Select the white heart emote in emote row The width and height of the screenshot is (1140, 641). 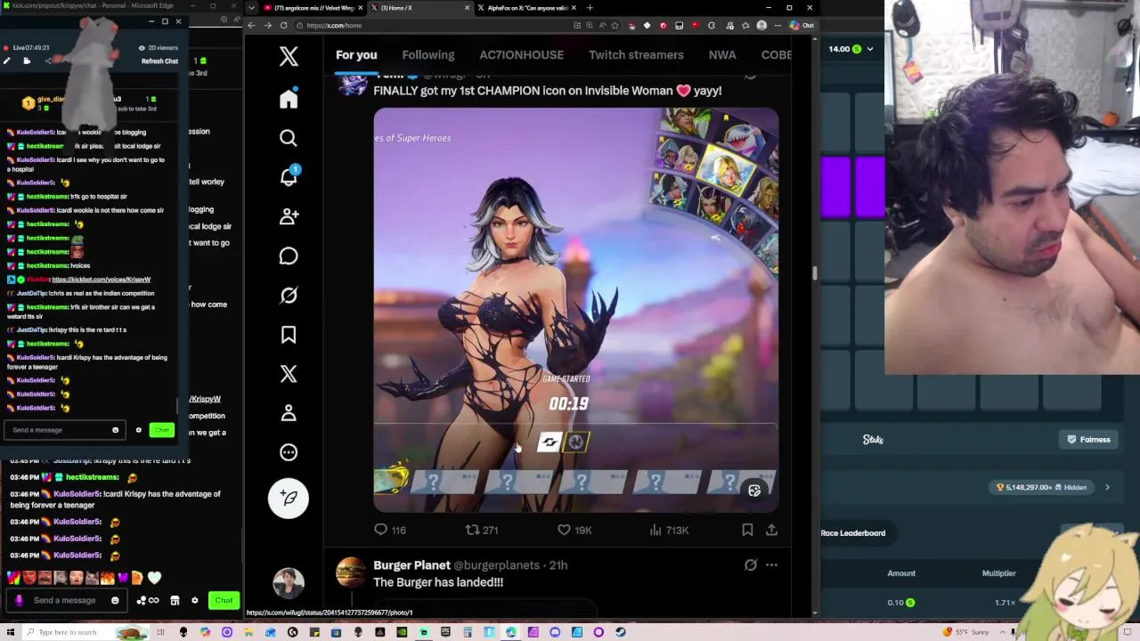pyautogui.click(x=154, y=578)
